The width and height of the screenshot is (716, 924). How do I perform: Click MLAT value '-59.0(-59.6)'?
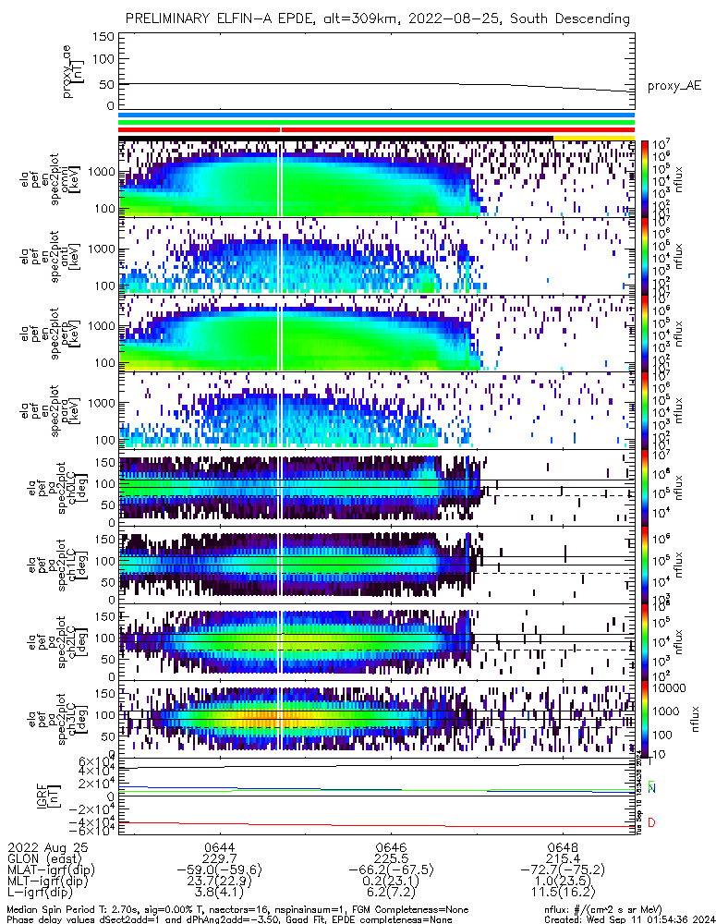219,869
